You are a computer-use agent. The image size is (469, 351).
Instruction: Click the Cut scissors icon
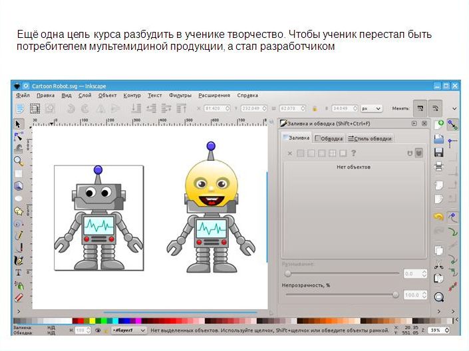tap(439, 265)
